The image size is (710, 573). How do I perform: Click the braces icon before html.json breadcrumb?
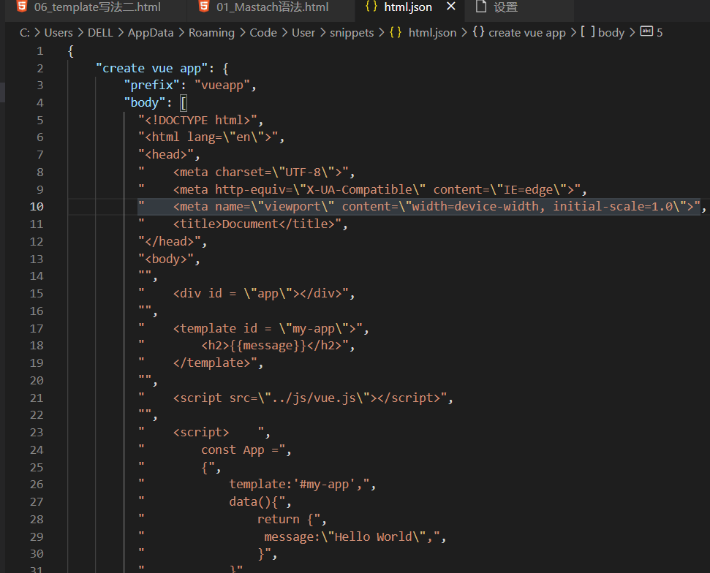point(396,32)
